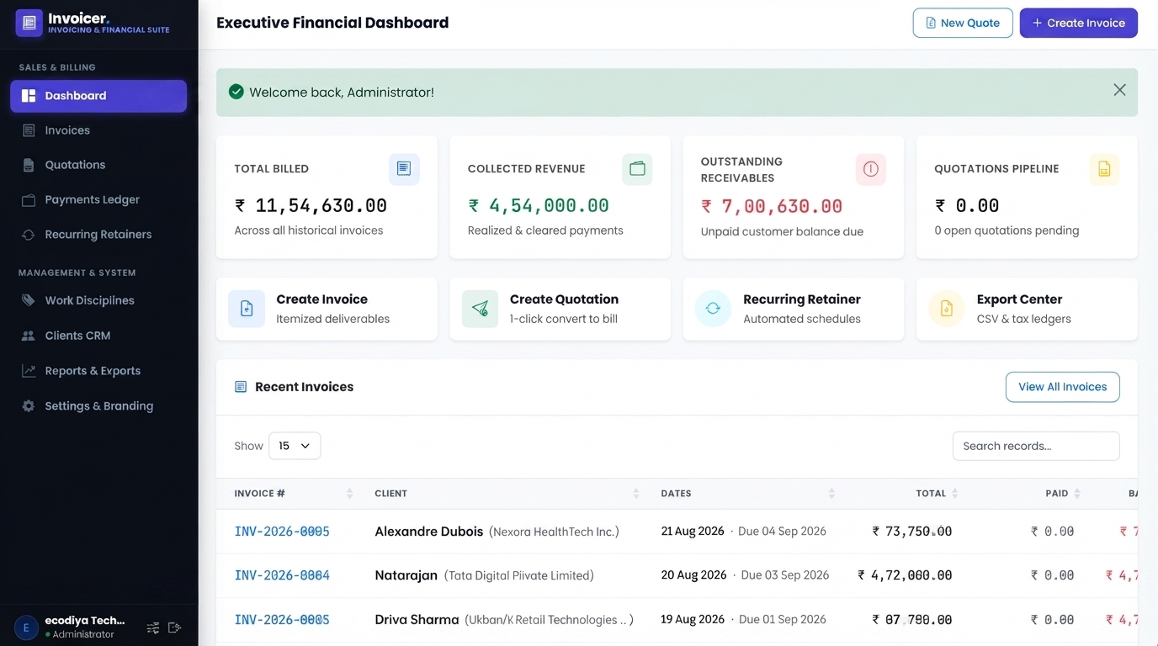This screenshot has height=646, width=1158.
Task: Click the Recurring Retainers refresh icon in the sidebar
Action: click(29, 235)
